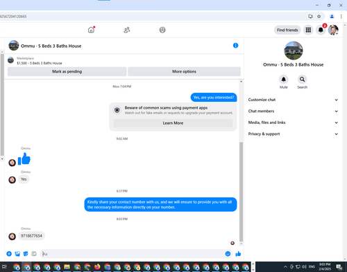Open Task View on the taskbar
This screenshot has width=347, height=272.
[x=4, y=267]
